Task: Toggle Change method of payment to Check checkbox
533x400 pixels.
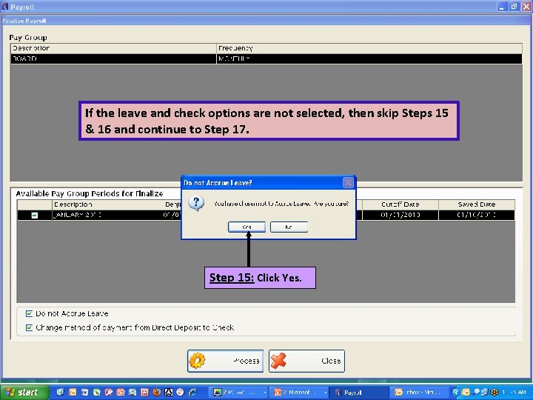Action: (29, 327)
